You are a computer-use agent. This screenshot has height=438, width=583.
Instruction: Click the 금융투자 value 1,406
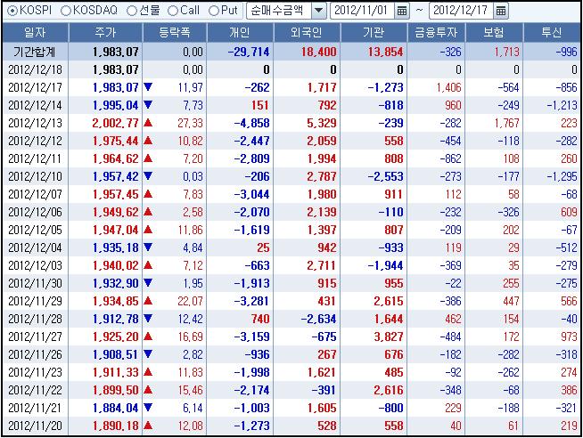click(448, 87)
